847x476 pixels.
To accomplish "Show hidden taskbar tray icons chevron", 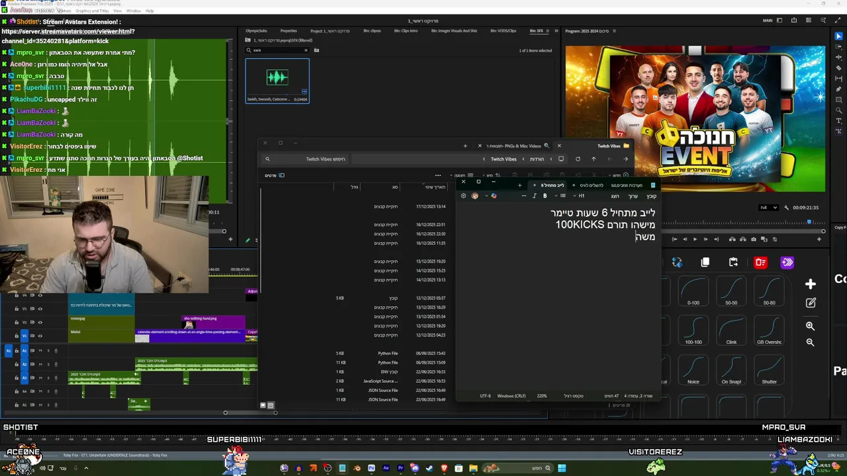I will [86, 468].
